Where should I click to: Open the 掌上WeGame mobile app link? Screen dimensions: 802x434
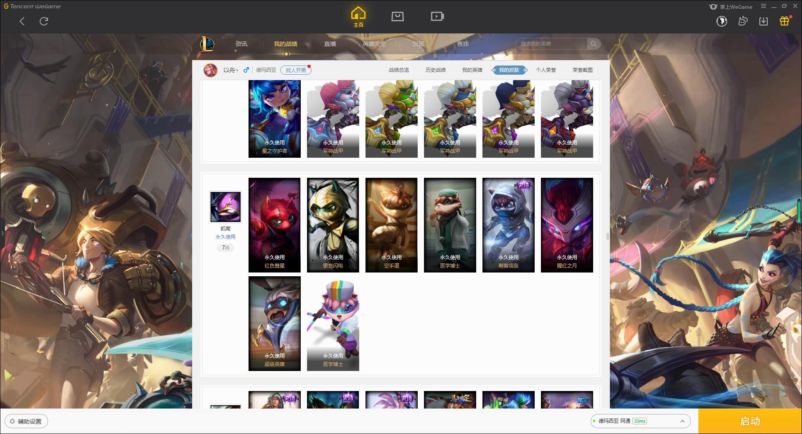731,7
